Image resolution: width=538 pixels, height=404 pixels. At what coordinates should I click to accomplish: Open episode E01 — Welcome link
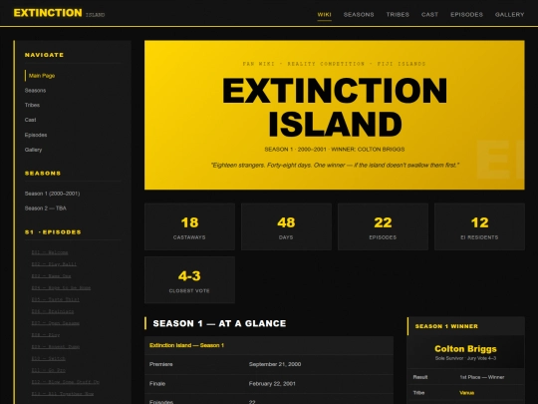click(50, 252)
